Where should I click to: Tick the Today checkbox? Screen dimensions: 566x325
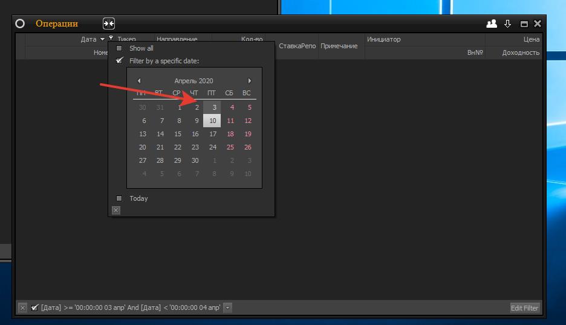tap(119, 198)
